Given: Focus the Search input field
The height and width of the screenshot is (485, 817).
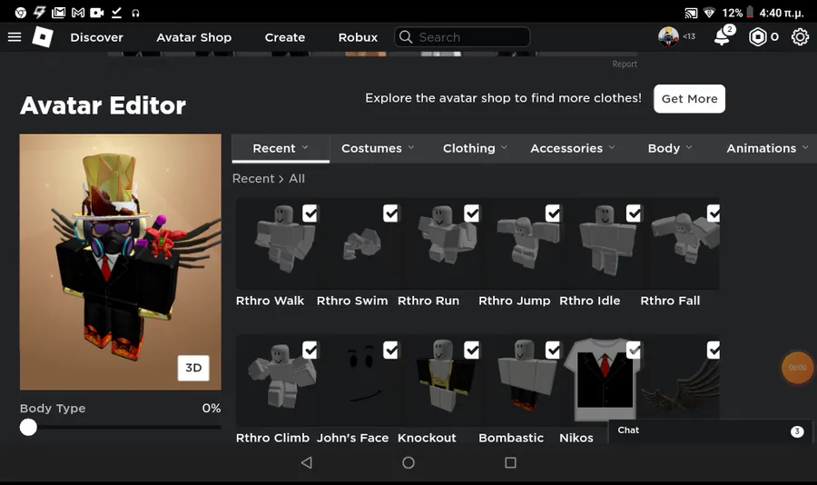Looking at the screenshot, I should pyautogui.click(x=462, y=37).
